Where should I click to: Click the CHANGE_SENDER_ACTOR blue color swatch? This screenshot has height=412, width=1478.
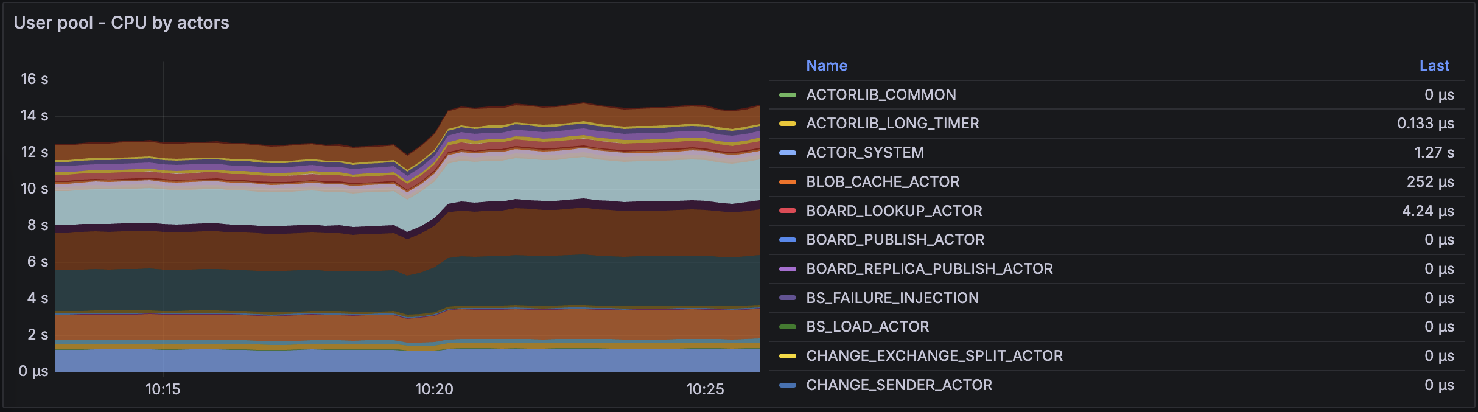(787, 385)
